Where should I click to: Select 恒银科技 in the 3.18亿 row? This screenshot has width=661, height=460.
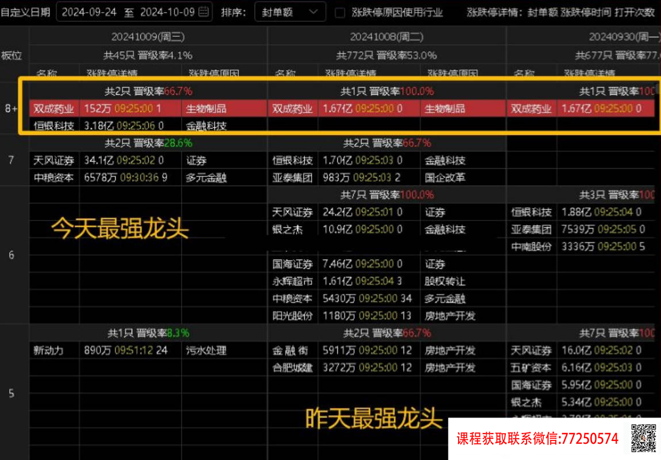(54, 126)
